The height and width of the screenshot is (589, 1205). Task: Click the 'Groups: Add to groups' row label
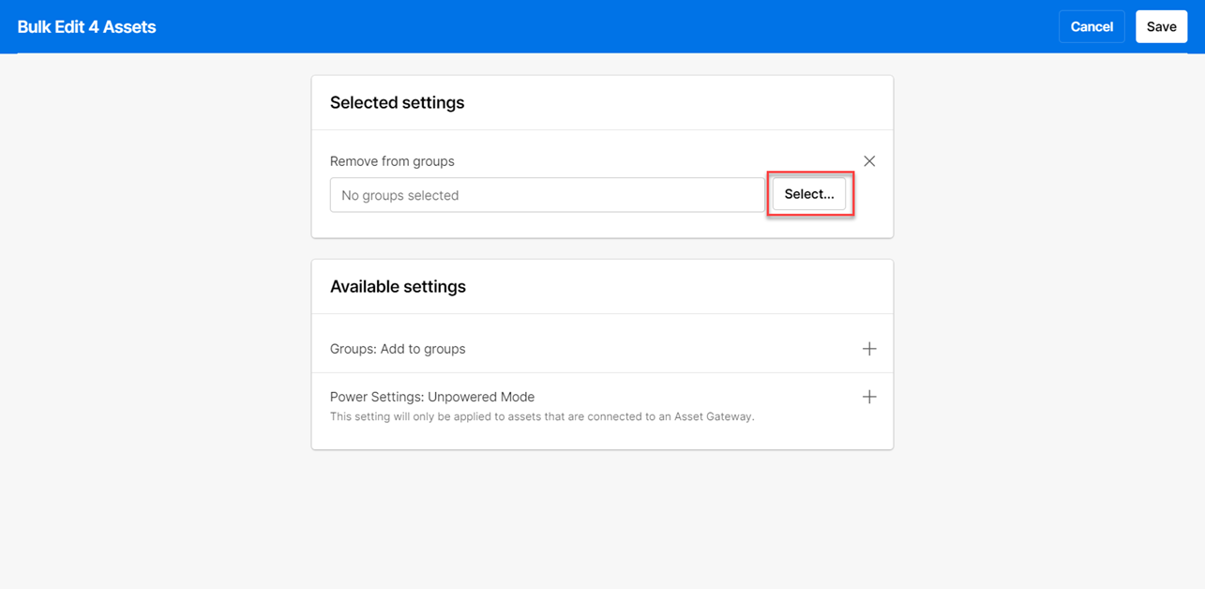[x=398, y=349]
